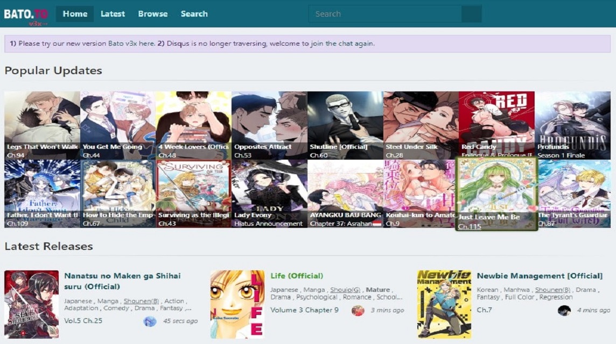The width and height of the screenshot is (616, 344).
Task: Open the Latest nav item
Action: pyautogui.click(x=113, y=14)
